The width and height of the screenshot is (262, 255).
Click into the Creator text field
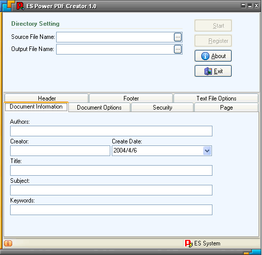(60, 150)
